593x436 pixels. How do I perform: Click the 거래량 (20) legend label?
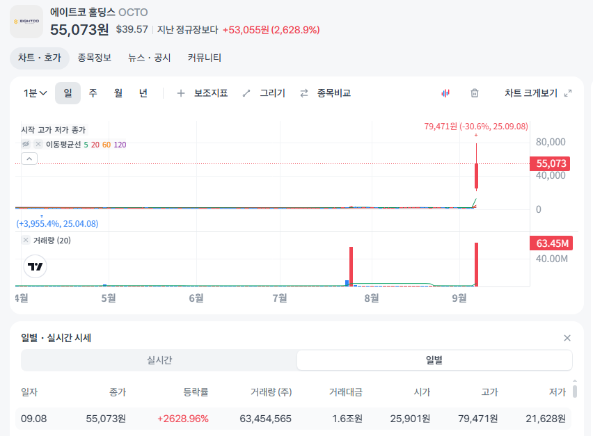tap(52, 241)
